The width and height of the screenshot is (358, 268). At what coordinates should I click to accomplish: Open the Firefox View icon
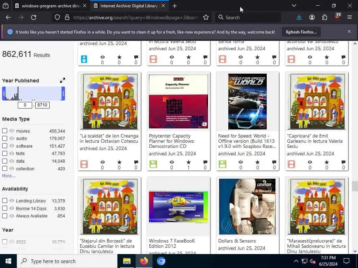click(x=6, y=6)
